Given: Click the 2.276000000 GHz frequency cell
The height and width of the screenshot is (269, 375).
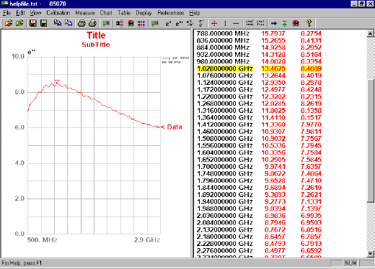Looking at the screenshot, I should tap(225, 250).
